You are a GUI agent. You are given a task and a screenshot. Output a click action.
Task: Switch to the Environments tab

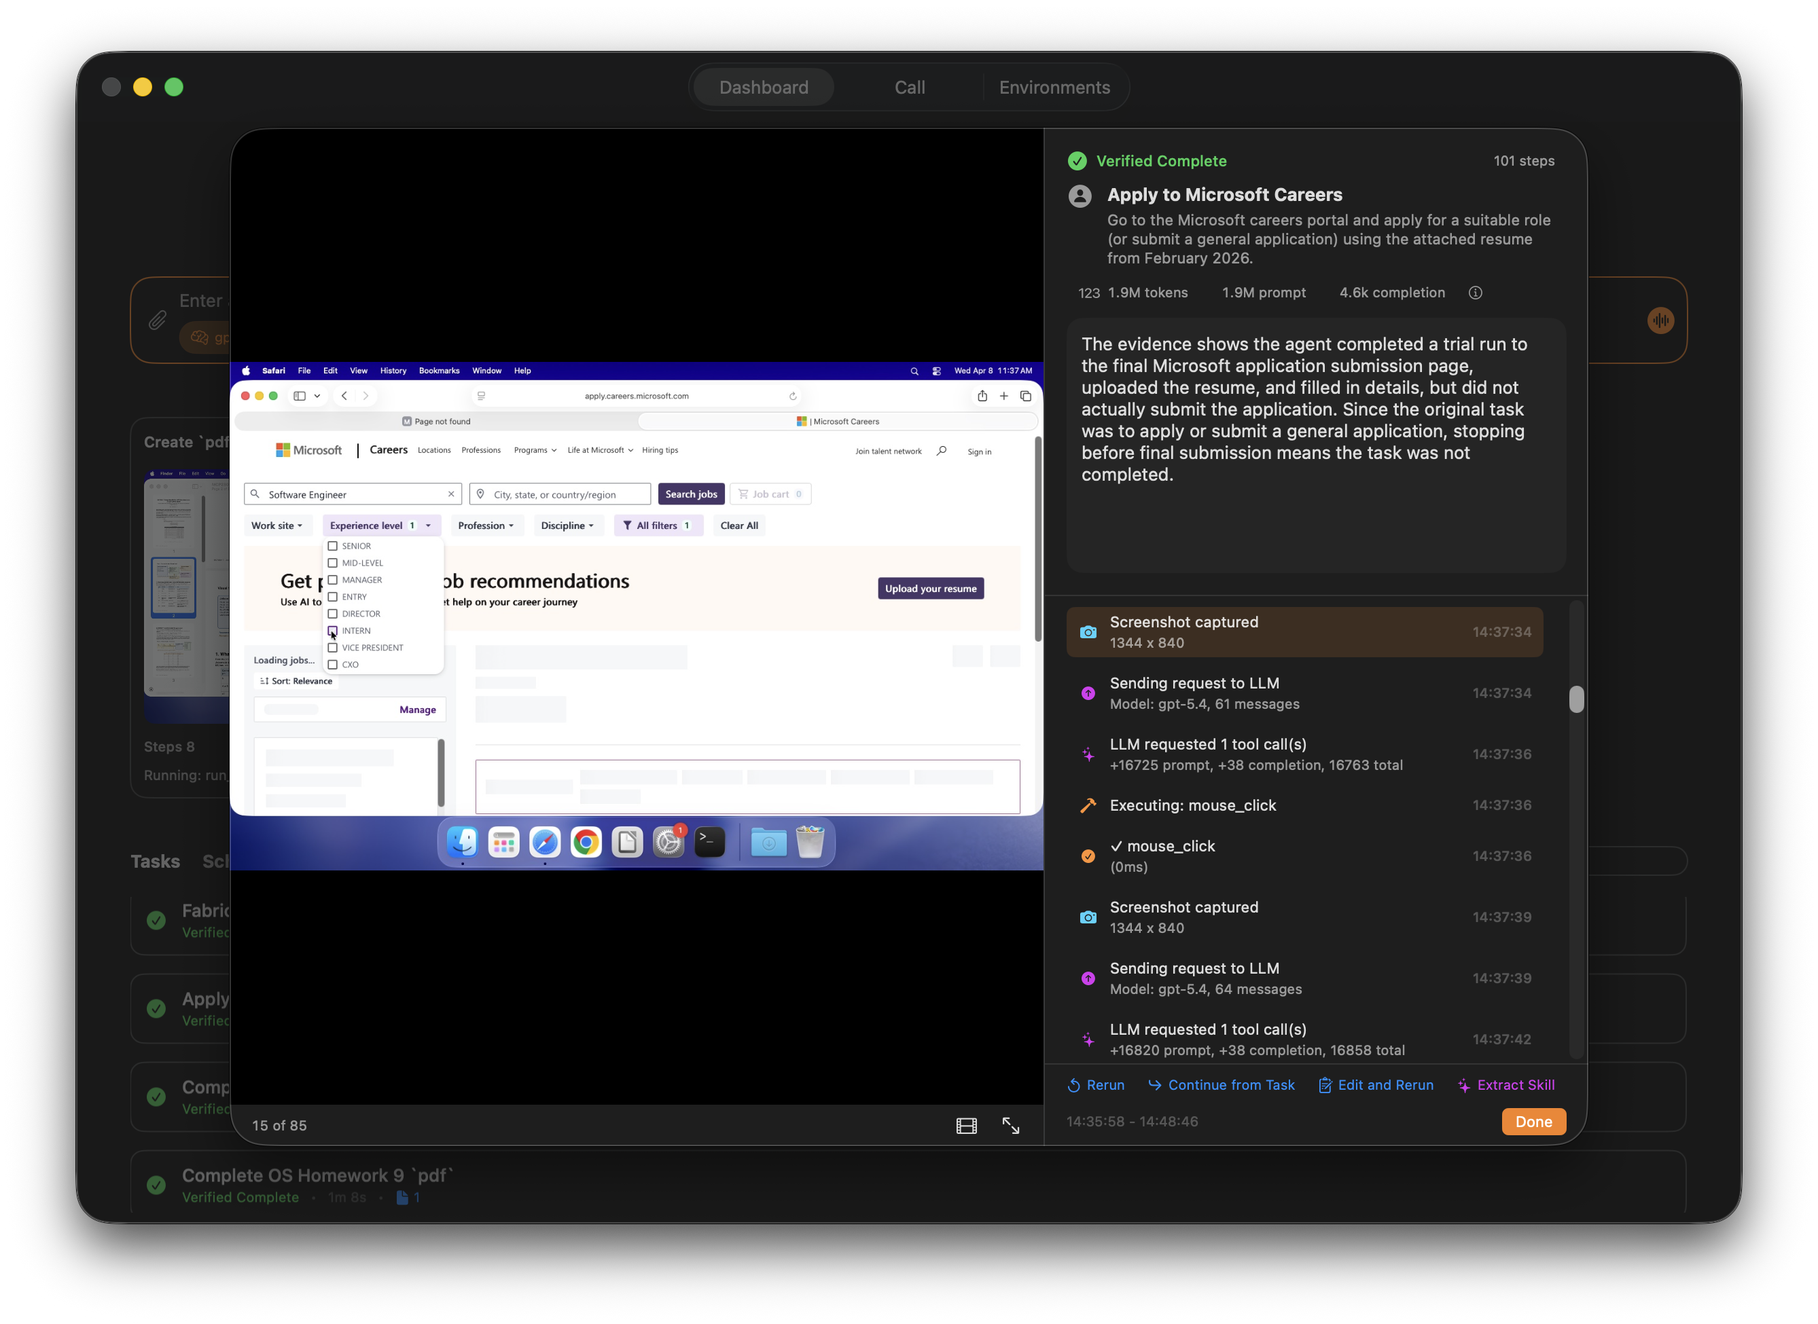coord(1054,88)
